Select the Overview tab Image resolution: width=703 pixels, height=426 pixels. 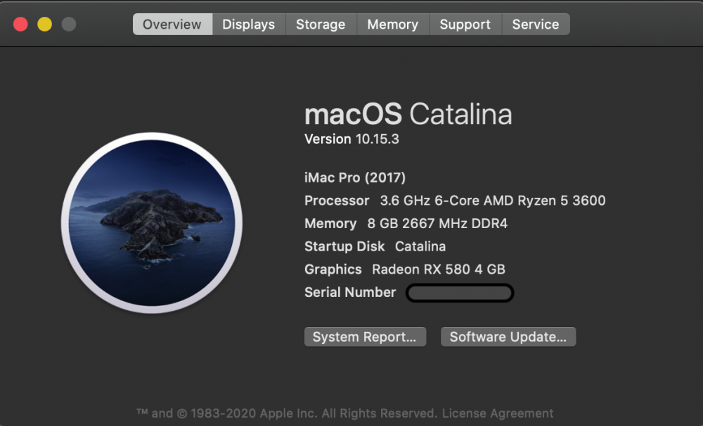click(x=173, y=24)
